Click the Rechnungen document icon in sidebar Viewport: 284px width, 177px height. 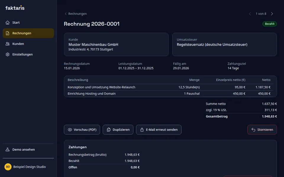click(7, 33)
